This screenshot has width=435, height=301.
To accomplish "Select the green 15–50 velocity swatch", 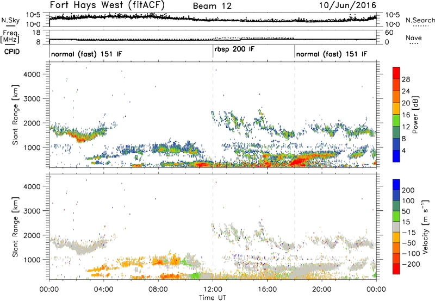I will click(396, 216).
